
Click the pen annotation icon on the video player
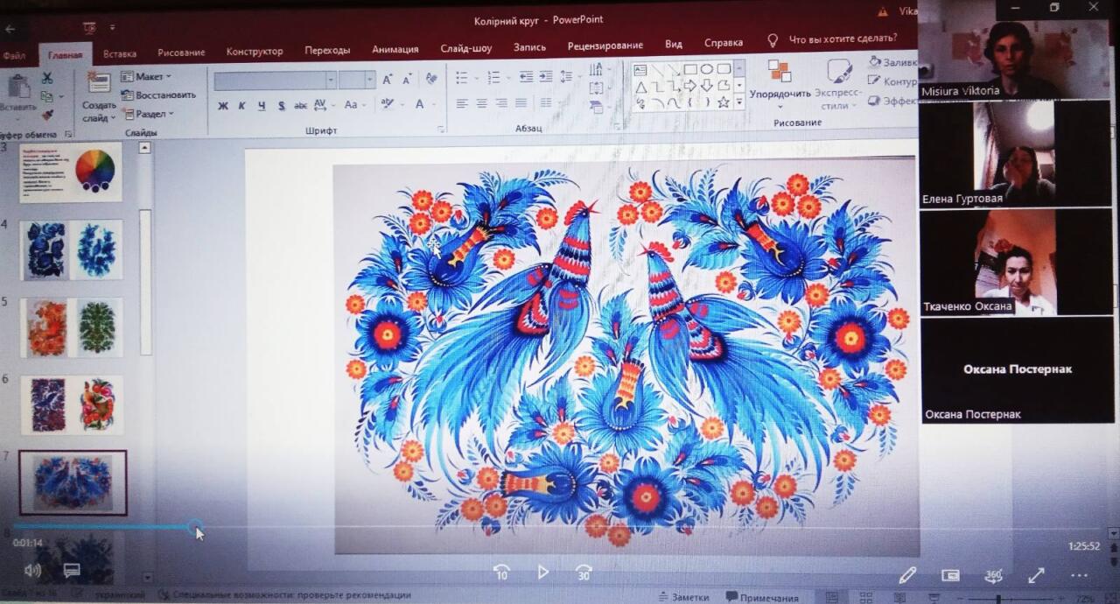907,574
